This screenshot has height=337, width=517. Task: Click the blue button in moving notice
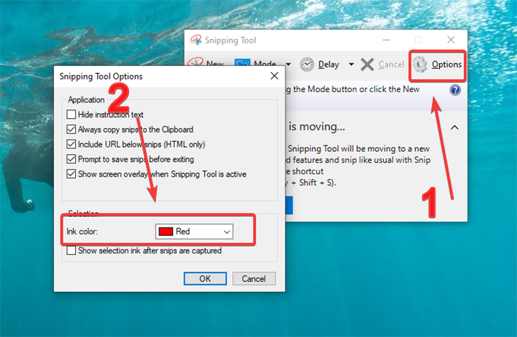click(x=289, y=206)
